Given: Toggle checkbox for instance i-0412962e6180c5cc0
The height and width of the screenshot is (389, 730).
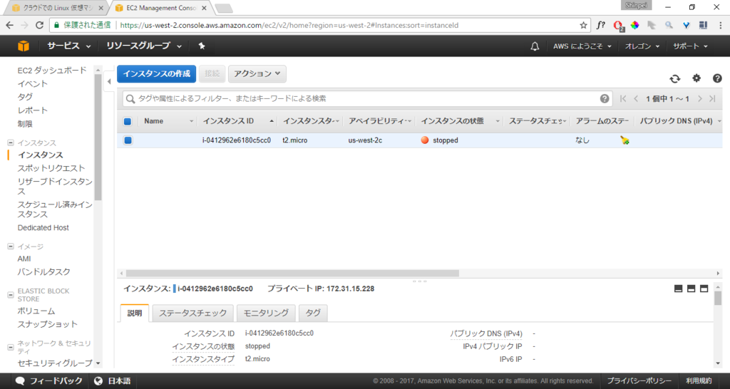Looking at the screenshot, I should 128,140.
